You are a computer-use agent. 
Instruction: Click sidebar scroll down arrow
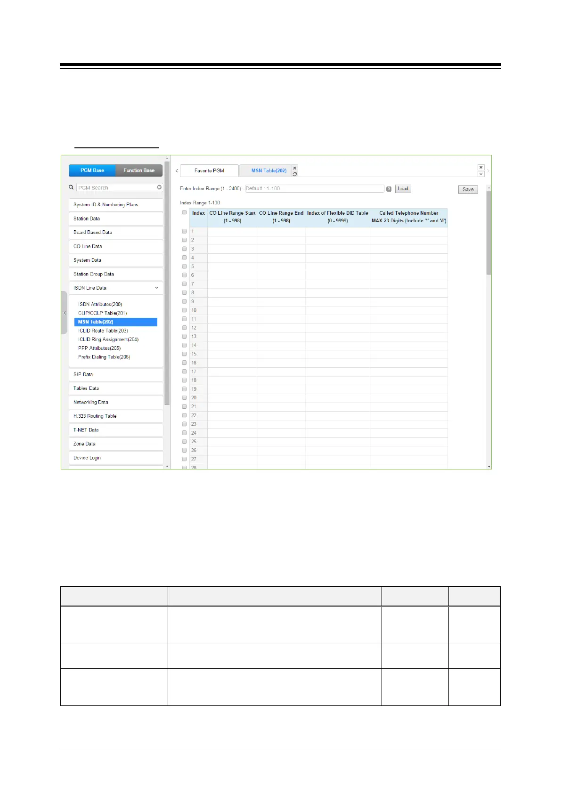167,466
